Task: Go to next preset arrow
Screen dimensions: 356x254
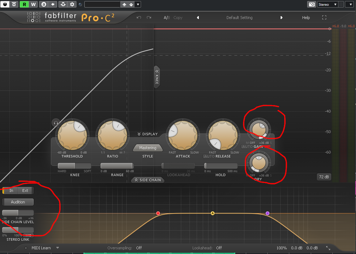Action: [x=281, y=18]
